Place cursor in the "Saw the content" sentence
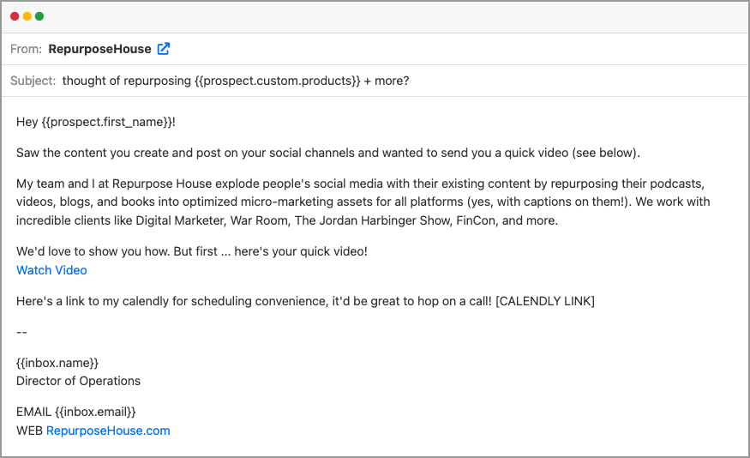This screenshot has height=458, width=750. pos(327,153)
